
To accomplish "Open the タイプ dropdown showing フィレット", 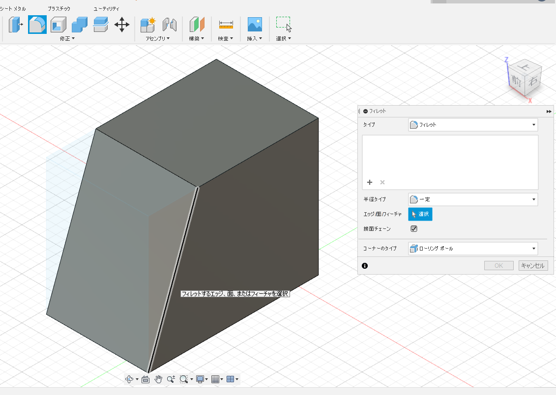I will pos(473,125).
